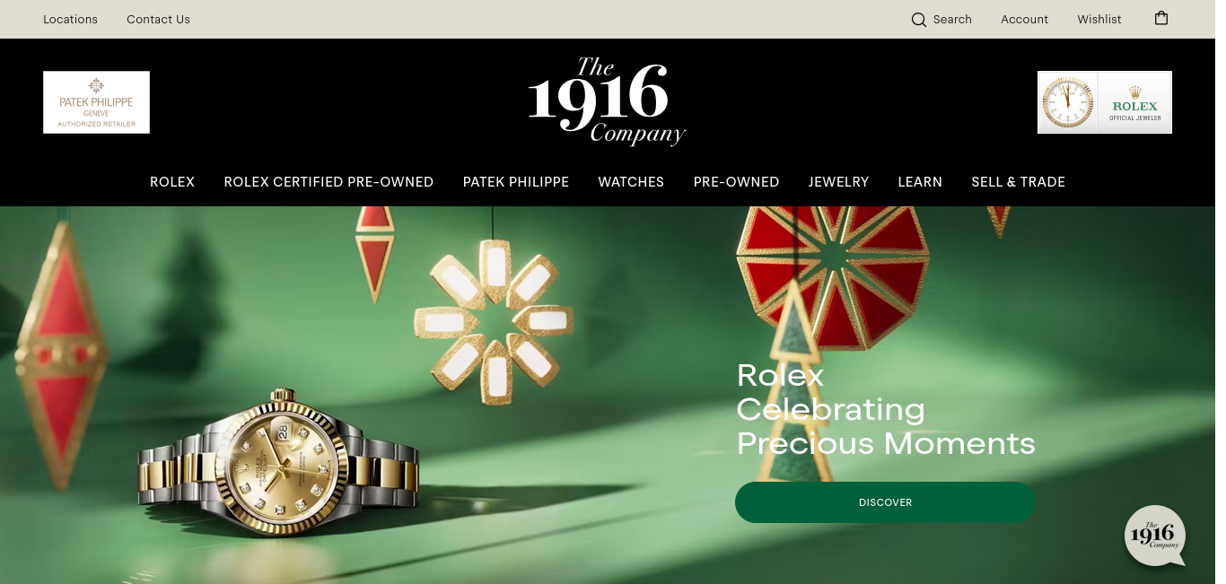Select Learn in the main navigation
This screenshot has height=584, width=1226.
[x=920, y=182]
